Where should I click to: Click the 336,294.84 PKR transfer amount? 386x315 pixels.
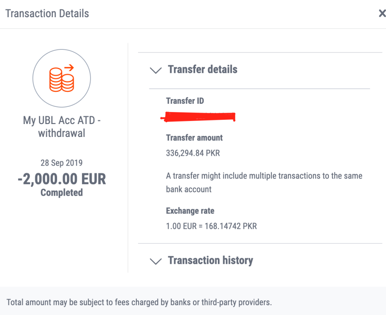coord(193,153)
